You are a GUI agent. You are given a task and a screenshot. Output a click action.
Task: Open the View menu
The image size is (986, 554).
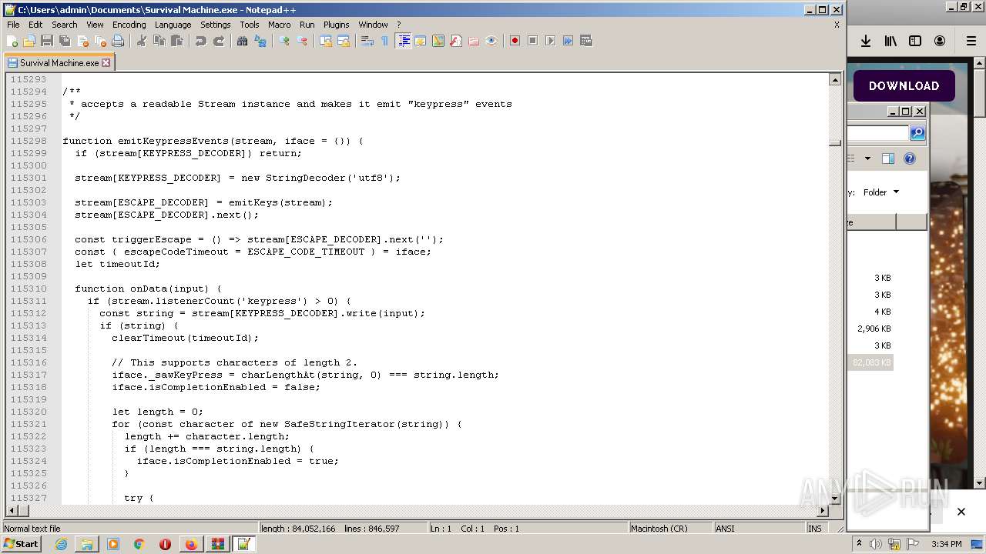(95, 25)
